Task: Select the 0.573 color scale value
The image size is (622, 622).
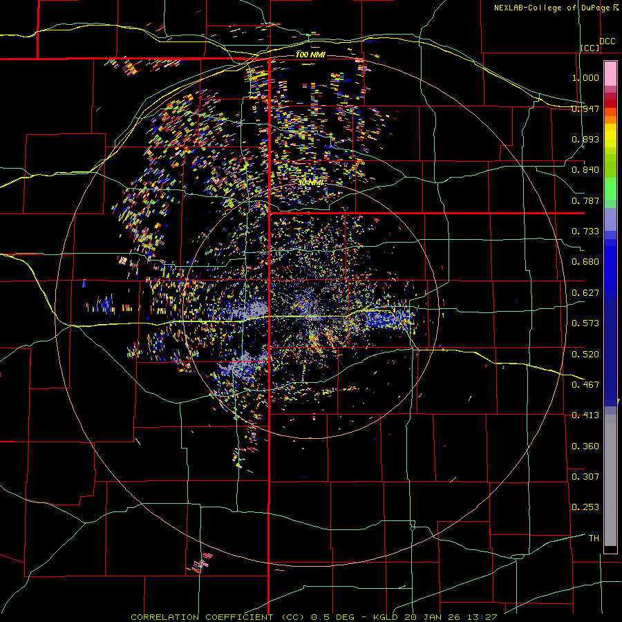Action: [x=585, y=323]
